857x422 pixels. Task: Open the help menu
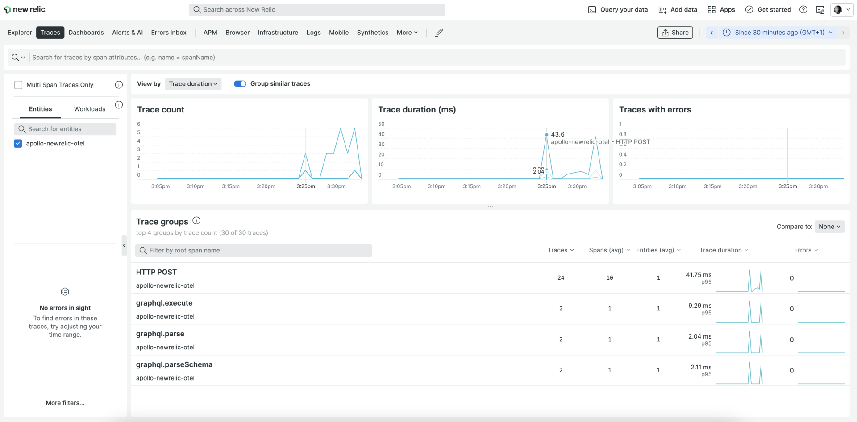(803, 9)
